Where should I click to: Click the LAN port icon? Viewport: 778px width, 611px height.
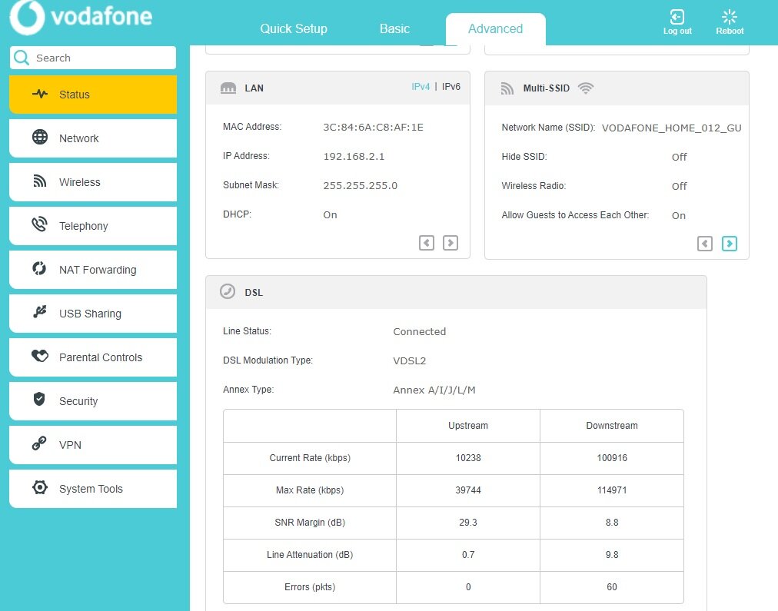(228, 88)
